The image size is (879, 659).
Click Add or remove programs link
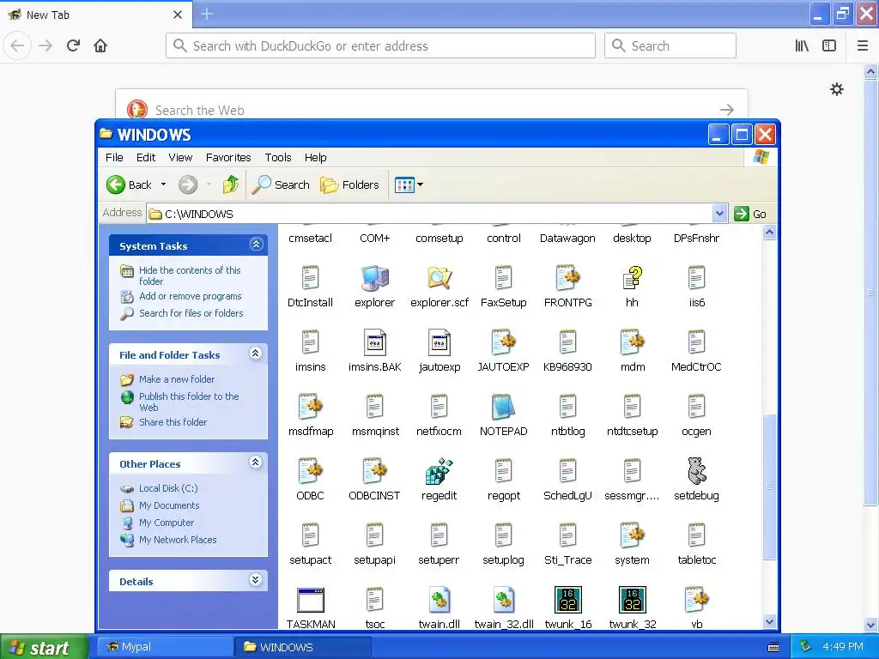click(191, 296)
